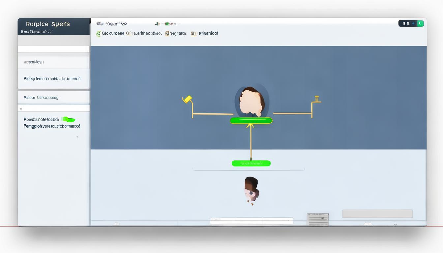Select the avatar portrait in the diagram center
The height and width of the screenshot is (253, 443).
point(251,102)
